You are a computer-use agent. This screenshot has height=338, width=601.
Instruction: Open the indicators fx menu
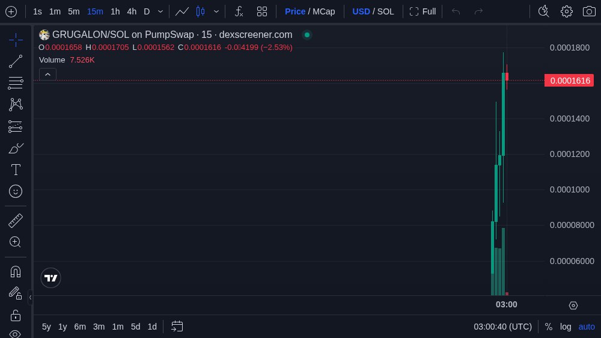(x=239, y=11)
